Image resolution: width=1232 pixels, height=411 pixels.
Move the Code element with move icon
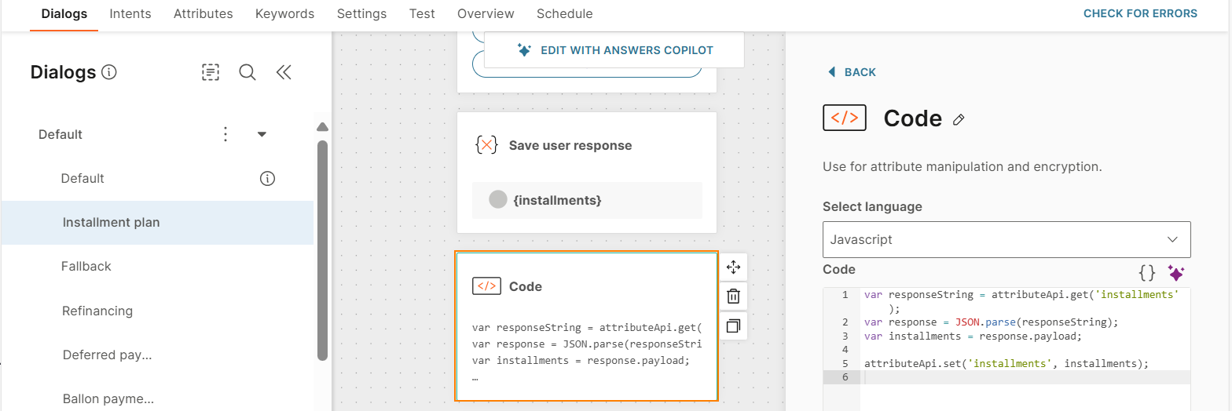pyautogui.click(x=733, y=267)
